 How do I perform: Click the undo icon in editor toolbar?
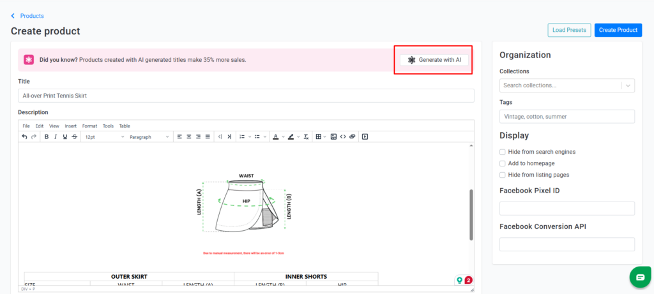[x=24, y=136]
